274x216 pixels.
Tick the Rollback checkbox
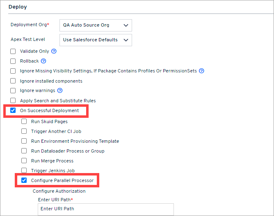(13, 61)
